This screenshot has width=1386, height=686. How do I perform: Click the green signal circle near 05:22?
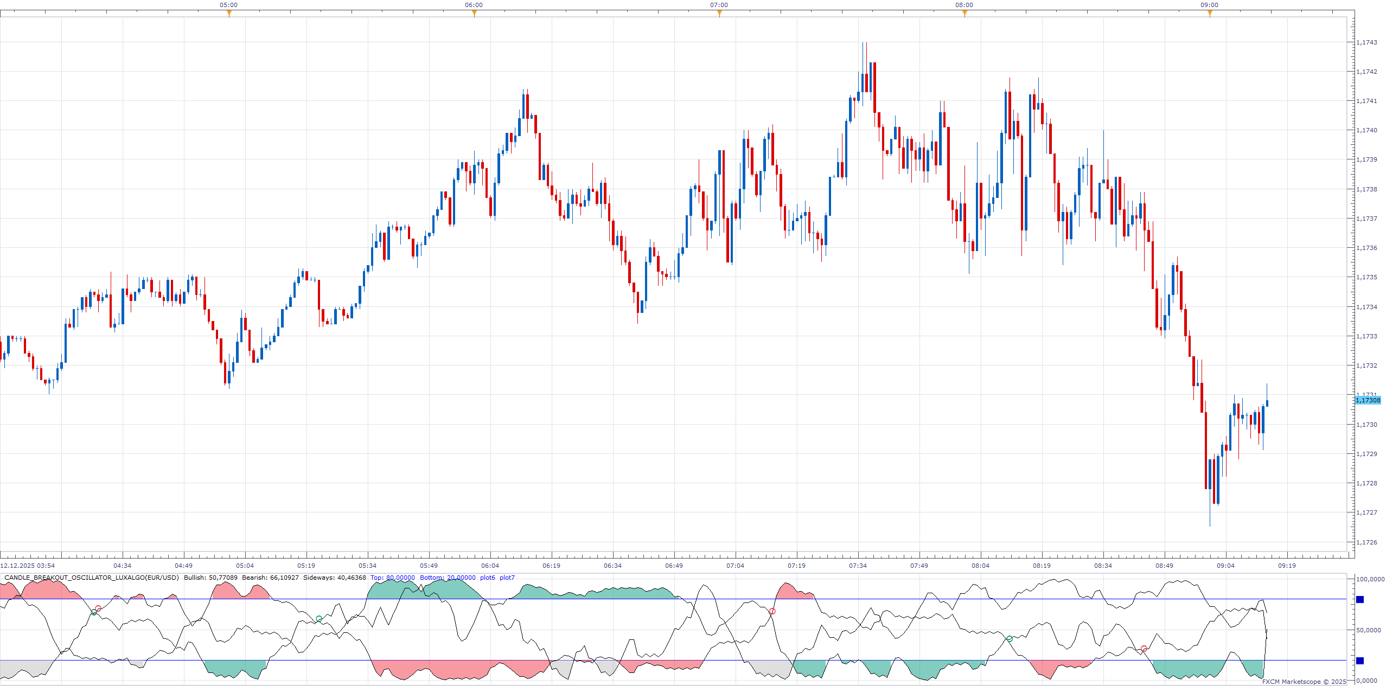tap(319, 619)
